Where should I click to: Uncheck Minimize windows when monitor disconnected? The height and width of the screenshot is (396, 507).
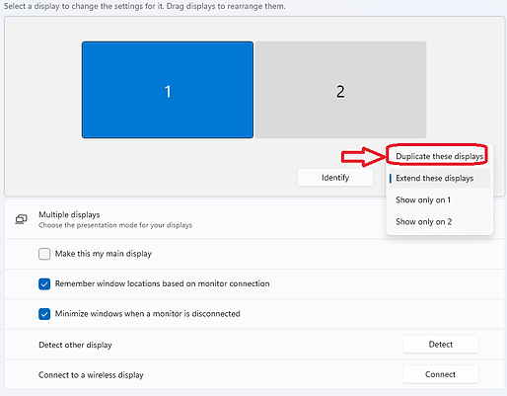click(44, 314)
